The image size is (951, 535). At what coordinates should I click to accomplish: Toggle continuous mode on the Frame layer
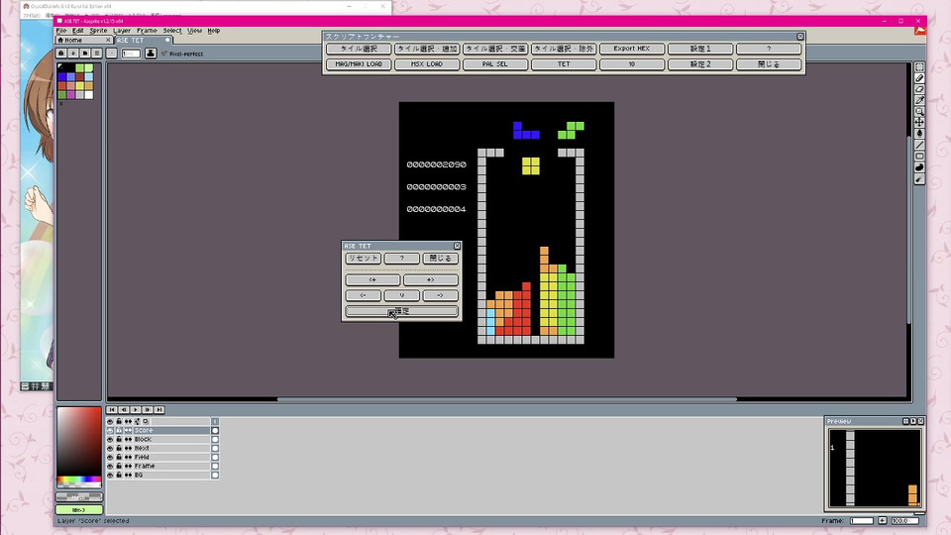click(x=128, y=467)
